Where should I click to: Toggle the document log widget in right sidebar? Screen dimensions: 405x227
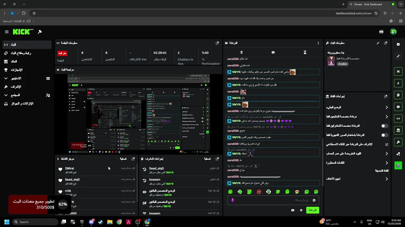[x=398, y=95]
